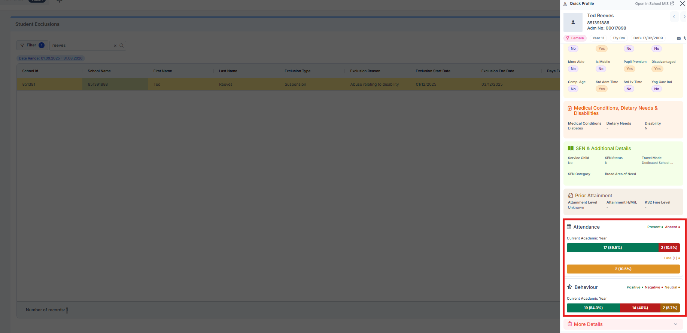The height and width of the screenshot is (333, 687).
Task: Sort by Exclusion Type column header
Action: click(x=297, y=71)
